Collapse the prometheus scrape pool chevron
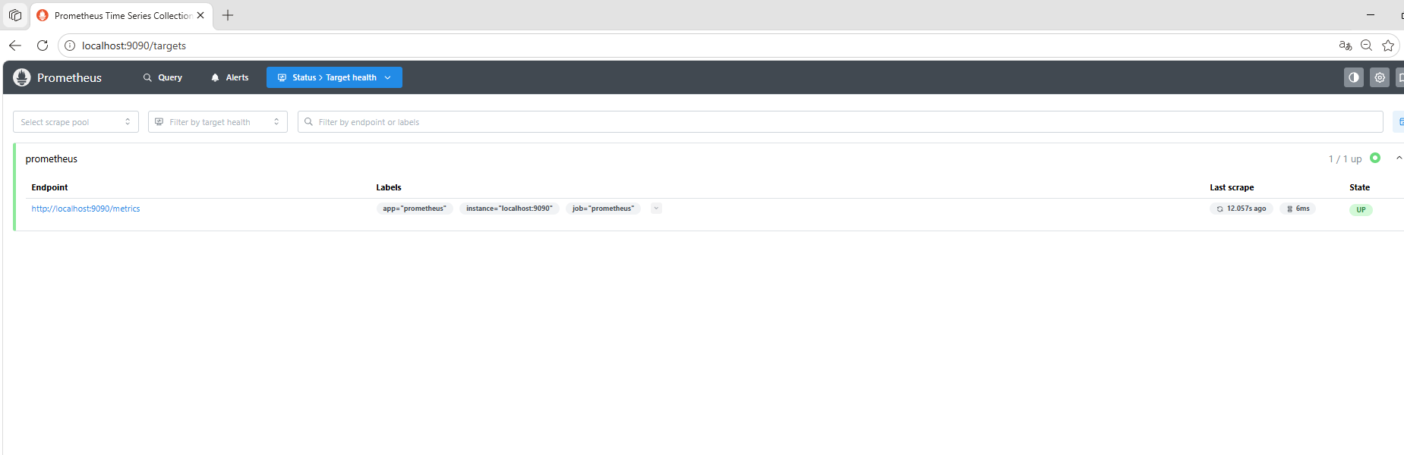The width and height of the screenshot is (1404, 455). [1399, 158]
